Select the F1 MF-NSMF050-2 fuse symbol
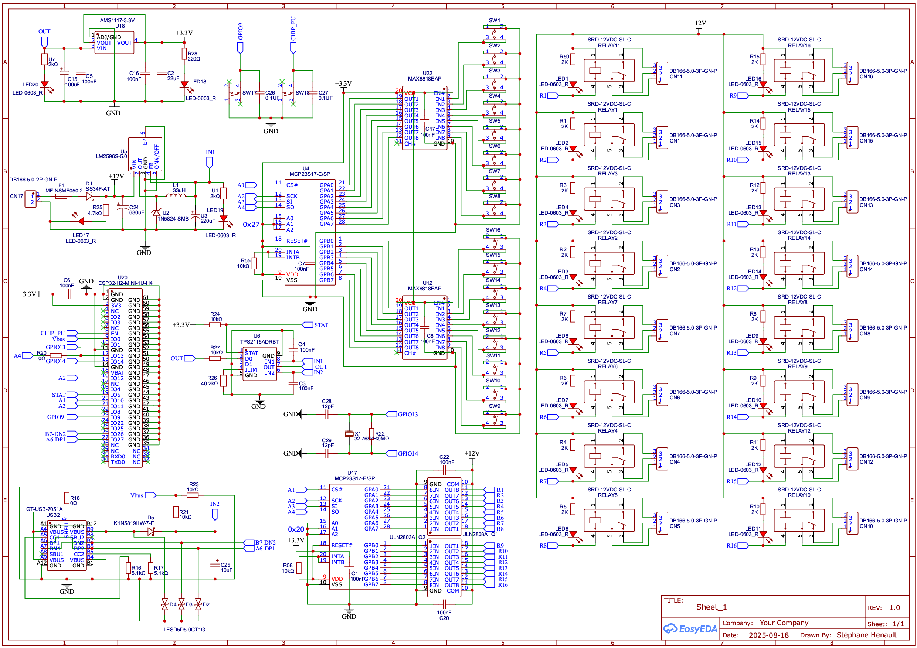Viewport: 917px width, 648px height. [x=61, y=196]
